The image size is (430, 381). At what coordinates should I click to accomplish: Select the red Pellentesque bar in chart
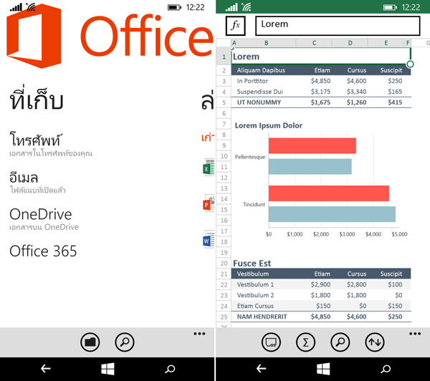click(312, 145)
